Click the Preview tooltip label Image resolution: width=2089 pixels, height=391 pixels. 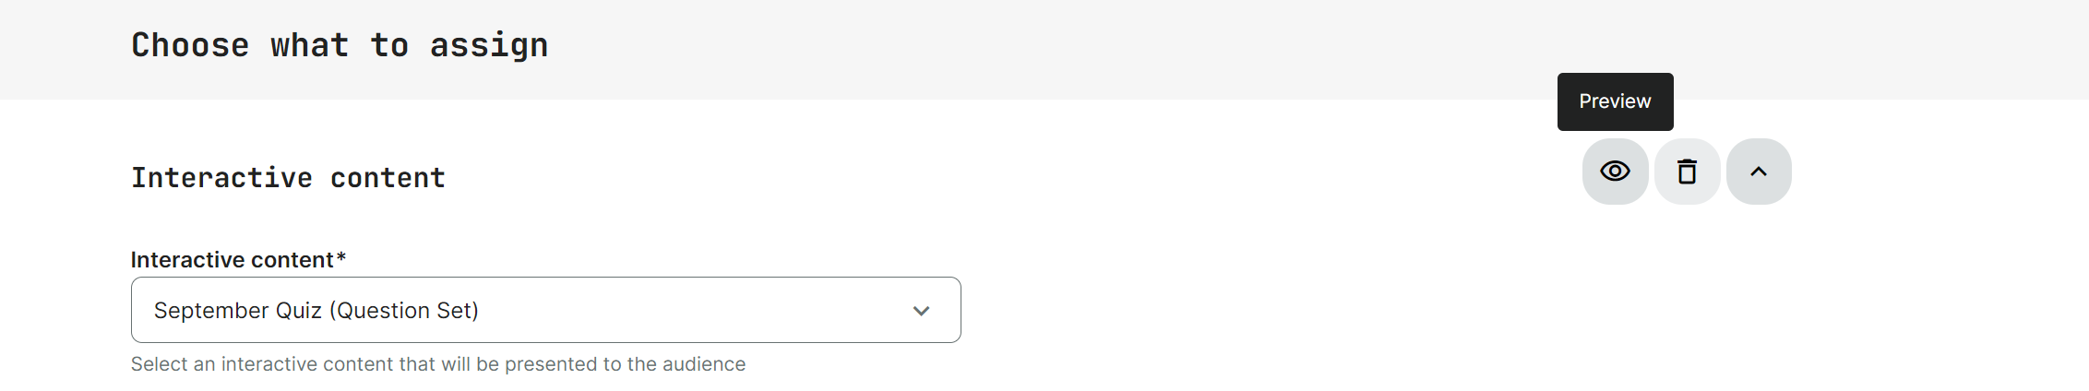[x=1615, y=101]
